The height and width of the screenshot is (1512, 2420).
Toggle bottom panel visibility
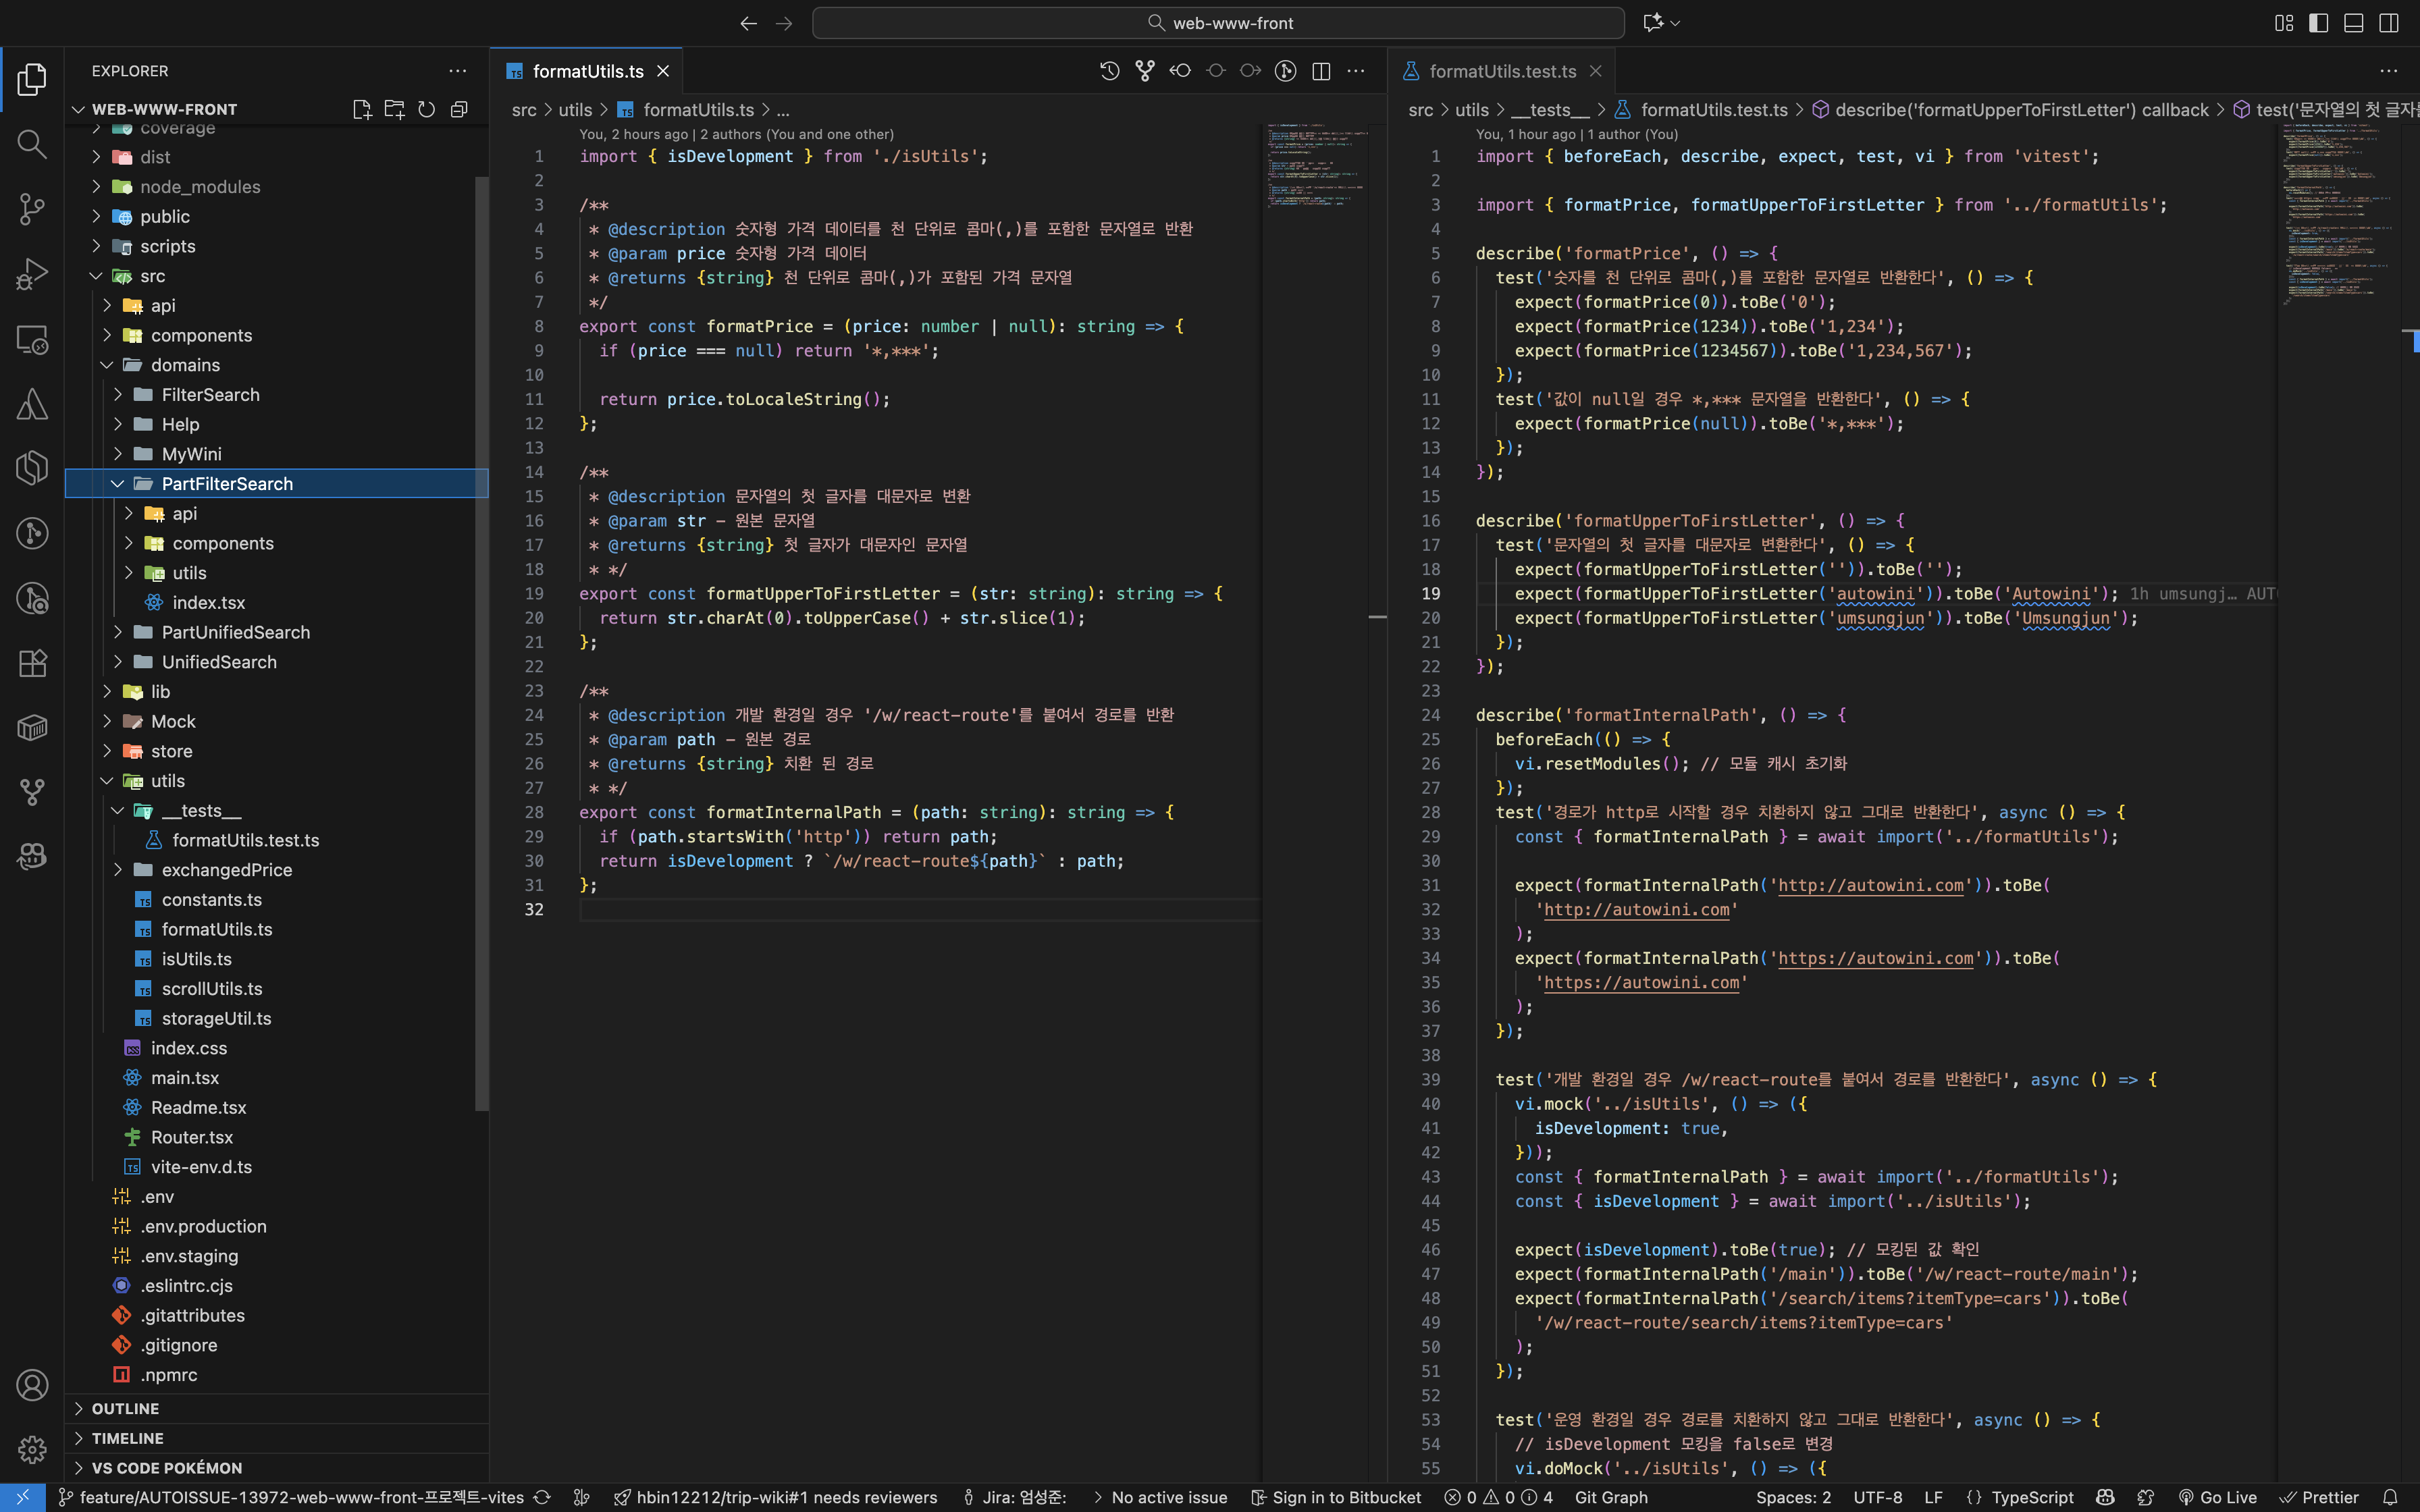click(2353, 23)
